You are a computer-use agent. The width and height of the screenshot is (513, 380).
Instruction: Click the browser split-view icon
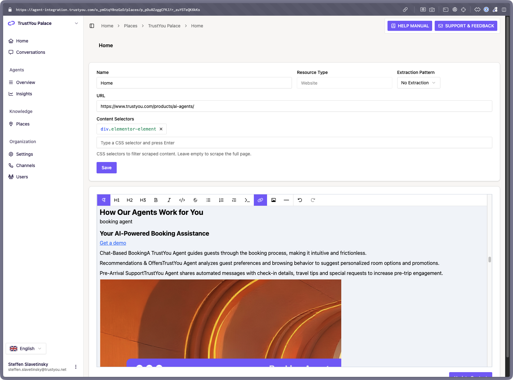pyautogui.click(x=504, y=10)
